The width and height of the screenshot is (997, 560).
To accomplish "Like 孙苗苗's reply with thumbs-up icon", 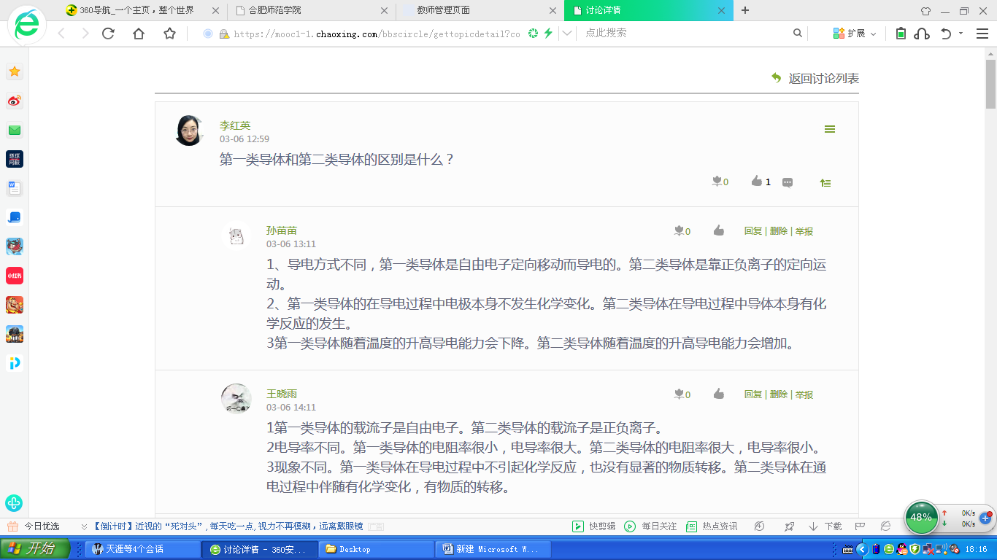I will pyautogui.click(x=719, y=231).
